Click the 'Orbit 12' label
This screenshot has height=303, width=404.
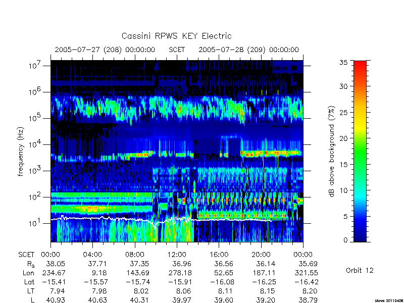point(360,270)
